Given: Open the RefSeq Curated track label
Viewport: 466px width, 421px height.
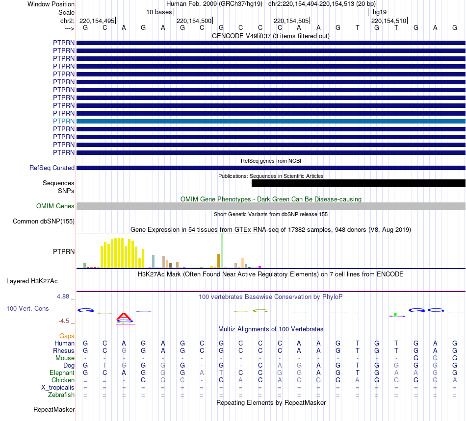Looking at the screenshot, I should 52,168.
